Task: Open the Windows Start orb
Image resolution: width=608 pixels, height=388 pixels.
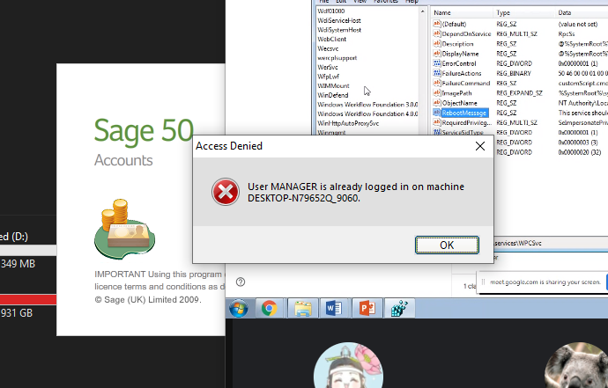Action: click(x=239, y=309)
